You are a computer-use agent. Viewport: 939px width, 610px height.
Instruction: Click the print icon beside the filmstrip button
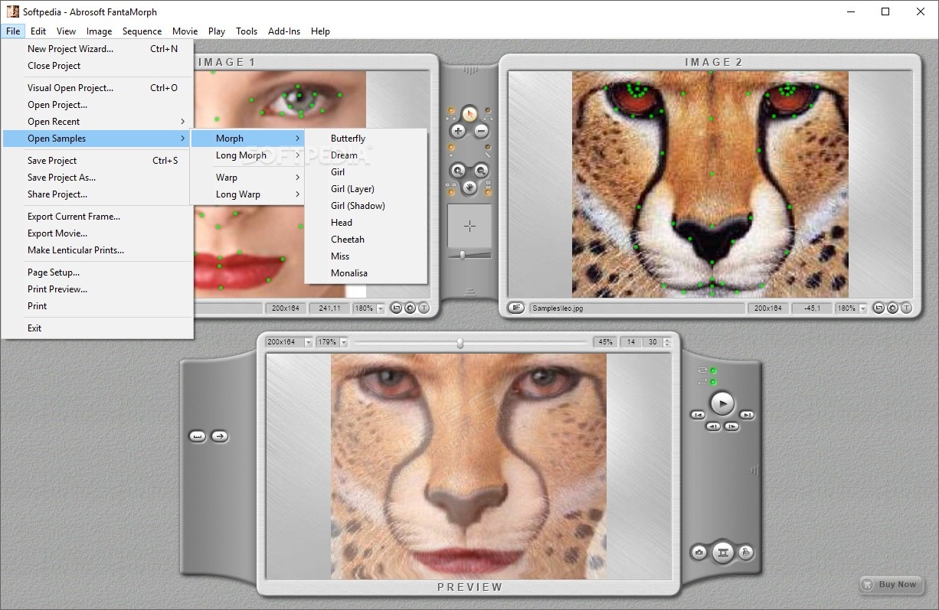coord(746,552)
